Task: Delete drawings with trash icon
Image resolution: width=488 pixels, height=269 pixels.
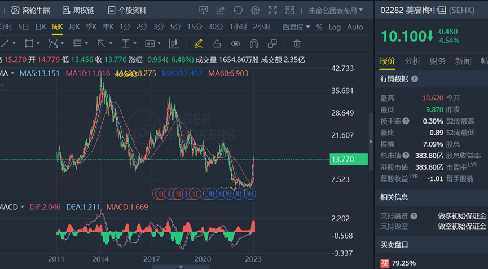Action: coord(297,43)
